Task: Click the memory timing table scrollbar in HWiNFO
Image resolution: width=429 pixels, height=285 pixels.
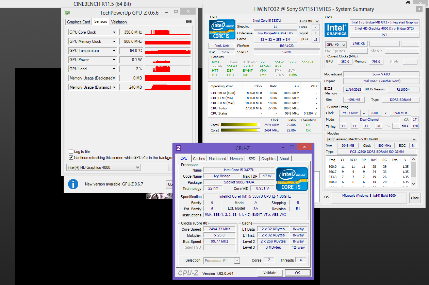Action: point(414,171)
